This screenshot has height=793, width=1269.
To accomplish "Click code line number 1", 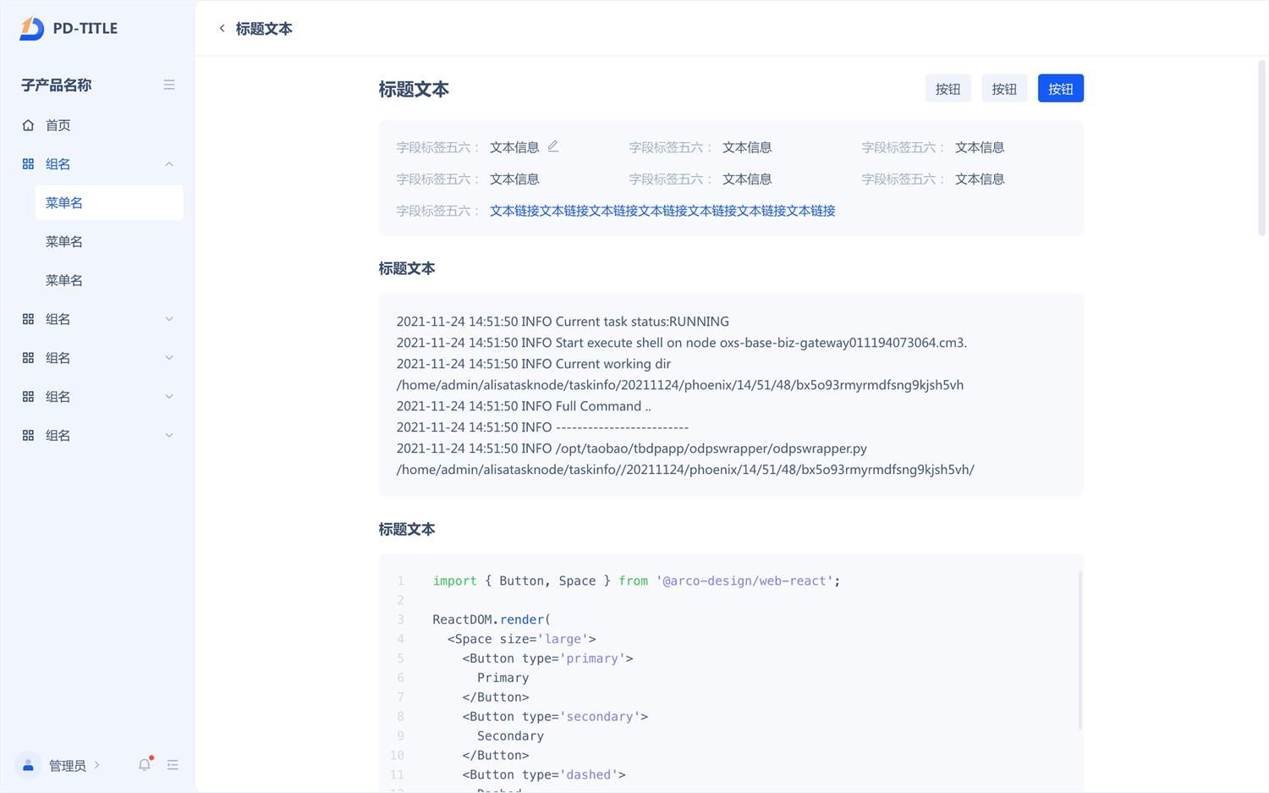I will point(401,581).
